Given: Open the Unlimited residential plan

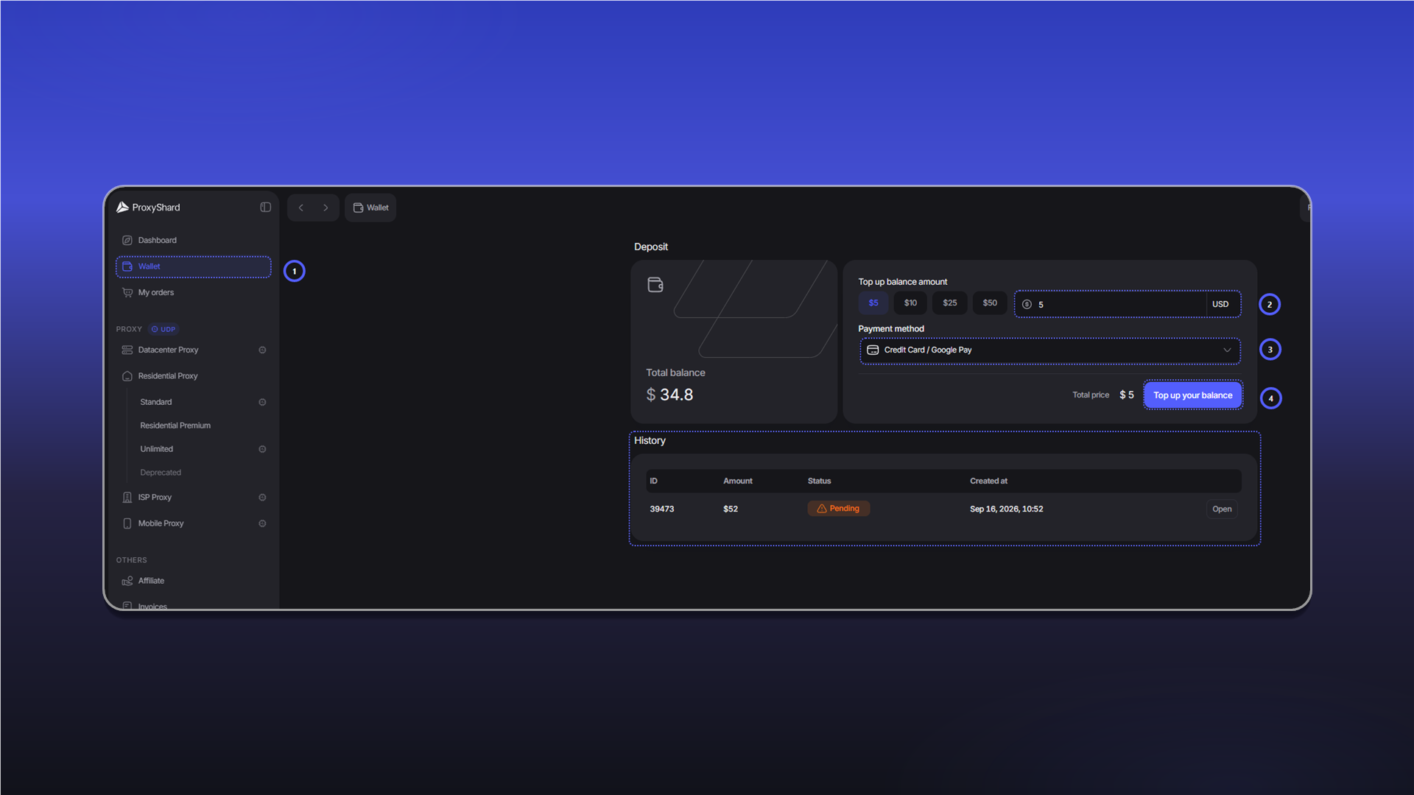Looking at the screenshot, I should (x=157, y=449).
